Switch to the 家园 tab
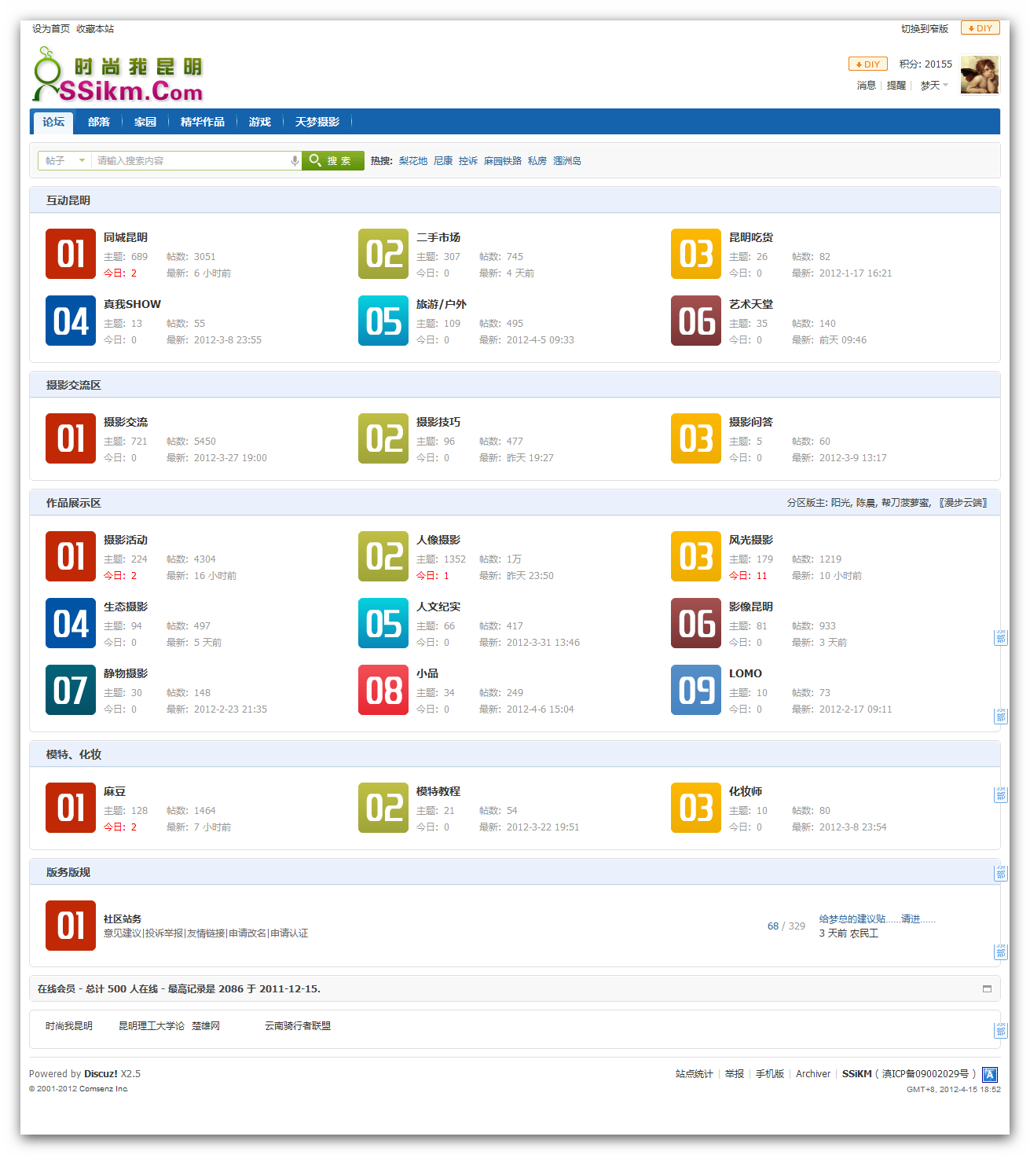The image size is (1030, 1155). pos(145,122)
